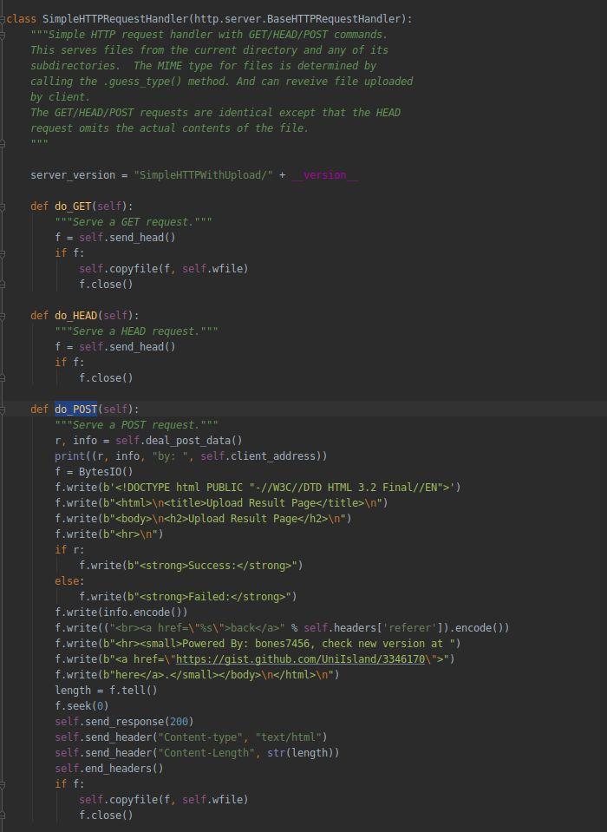607x832 pixels.
Task: Click the server_version variable
Action: [x=73, y=175]
